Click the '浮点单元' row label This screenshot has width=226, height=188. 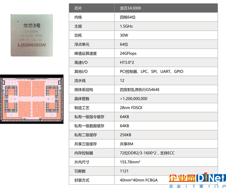[x=82, y=45]
